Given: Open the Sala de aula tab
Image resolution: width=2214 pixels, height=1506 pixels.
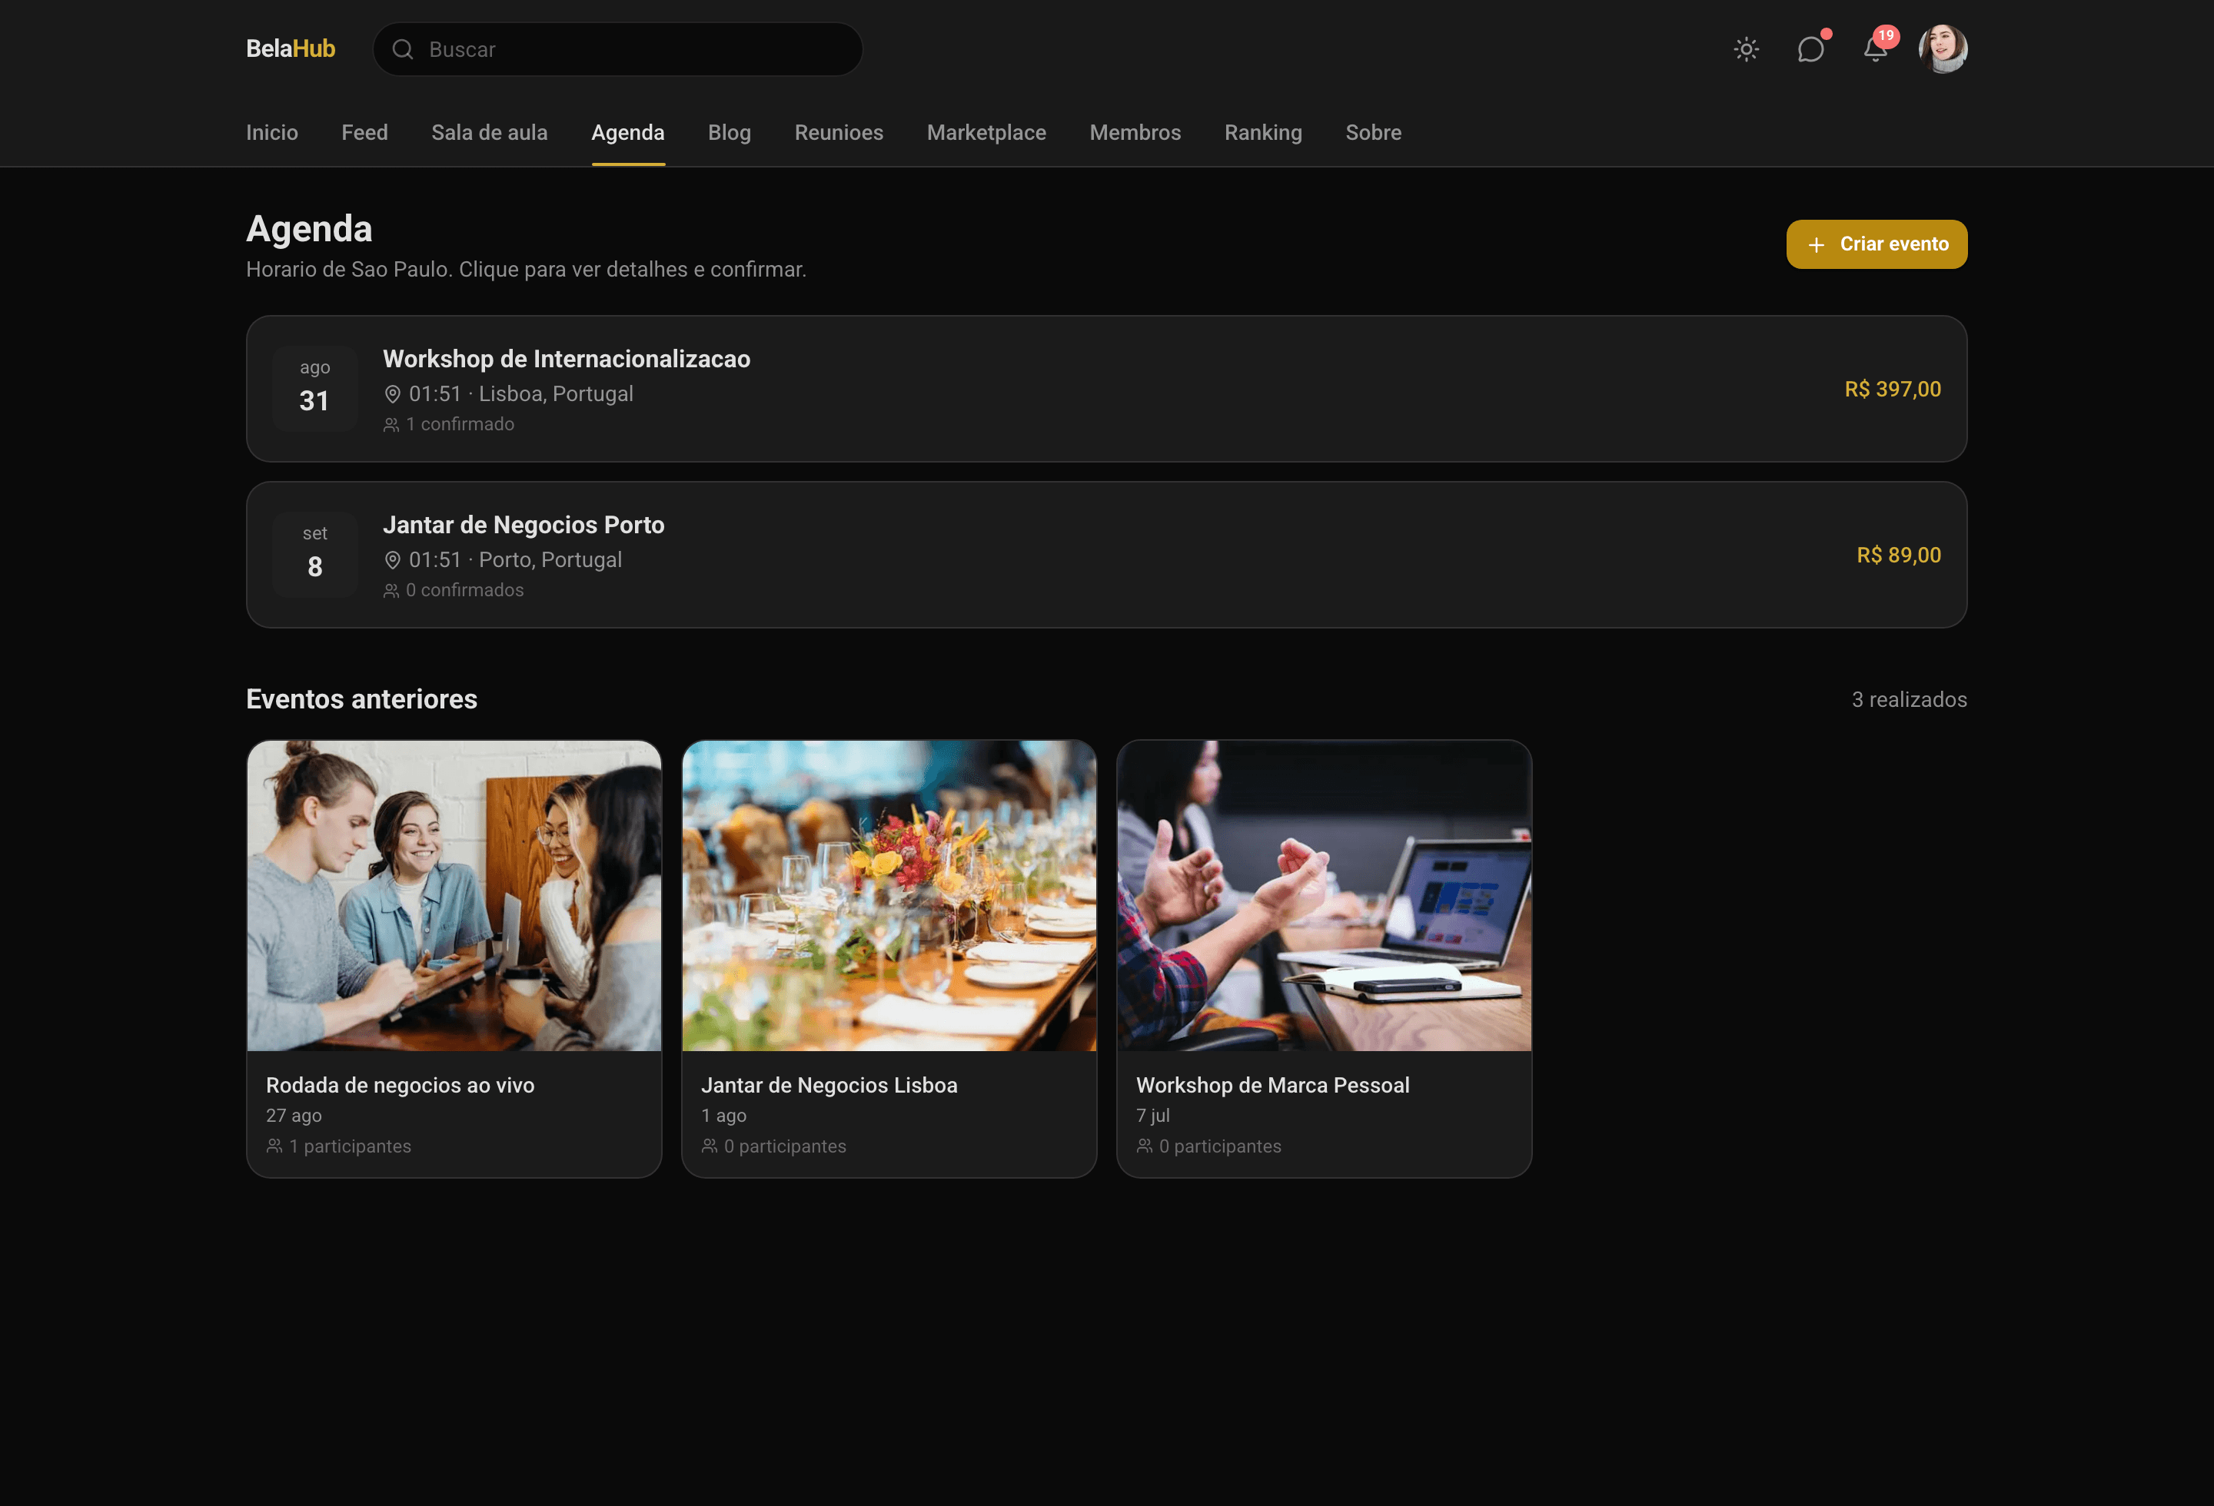Looking at the screenshot, I should 490,132.
